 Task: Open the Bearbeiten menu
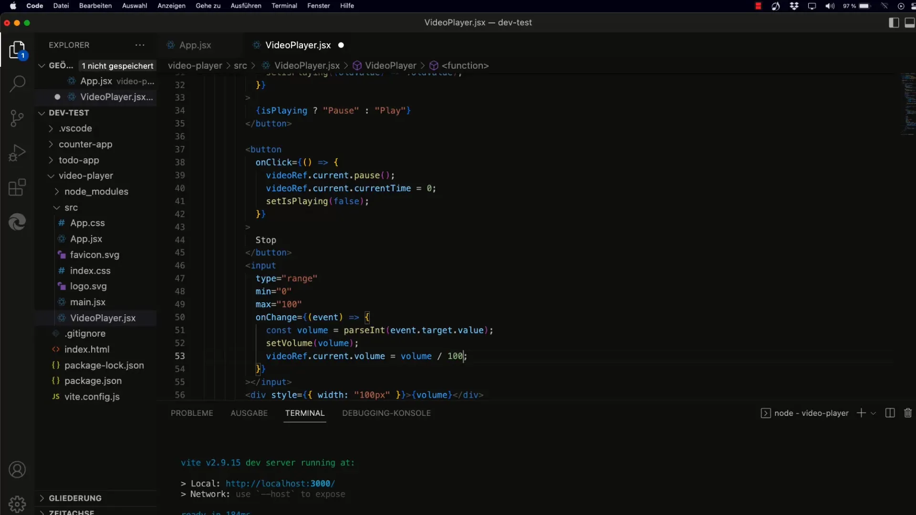coord(95,6)
